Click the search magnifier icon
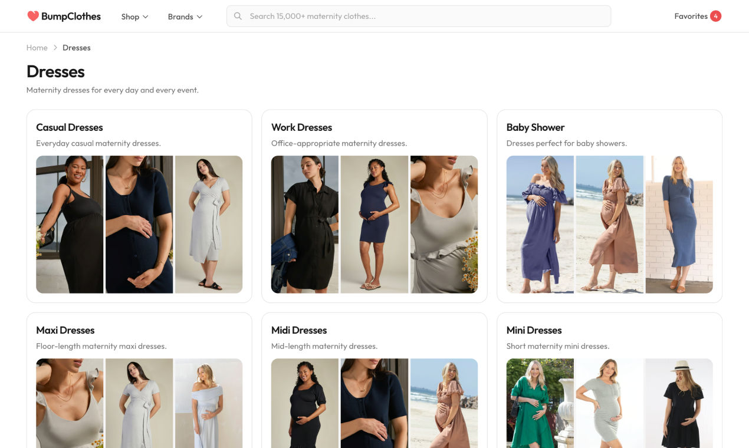 click(x=238, y=16)
